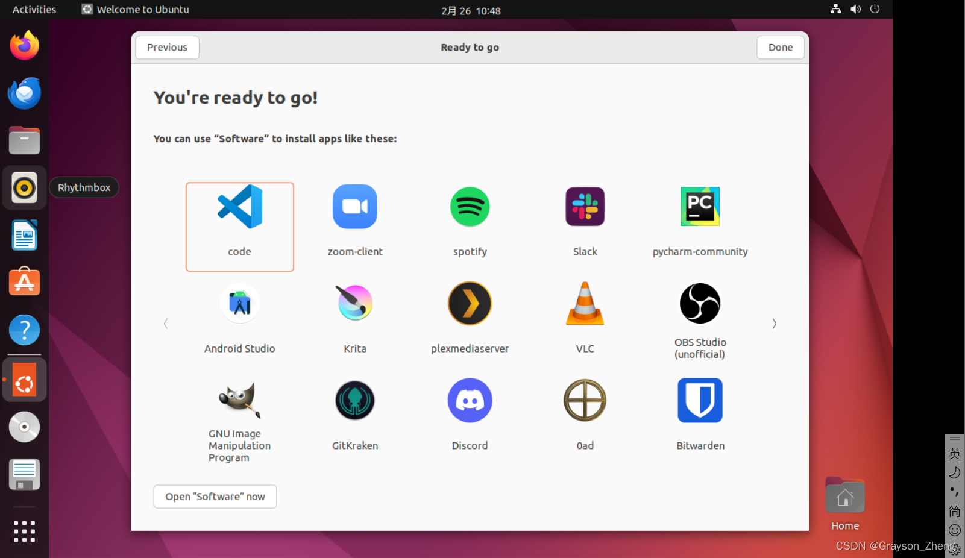Open the emoji smiley in input panel
965x558 pixels.
(x=955, y=530)
